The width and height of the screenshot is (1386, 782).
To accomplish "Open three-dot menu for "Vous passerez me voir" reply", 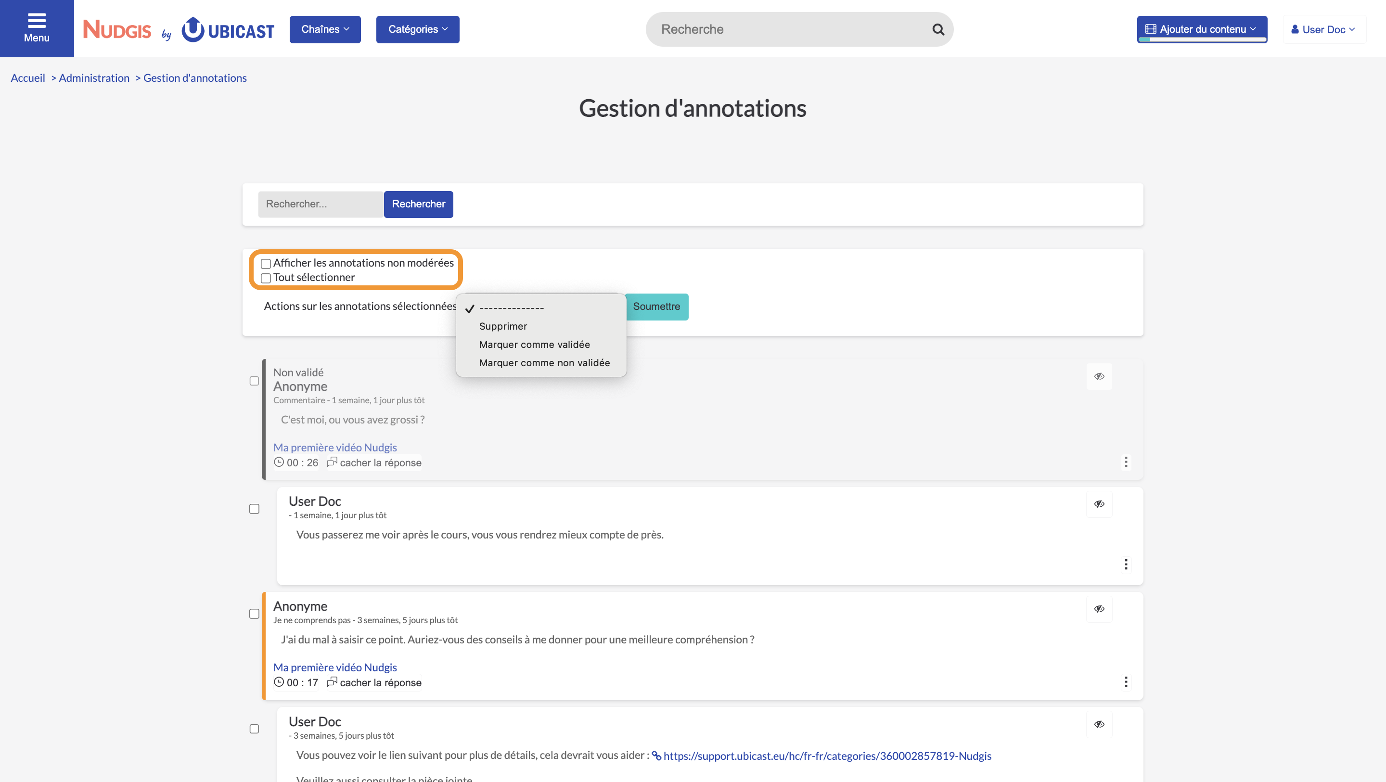I will point(1126,564).
